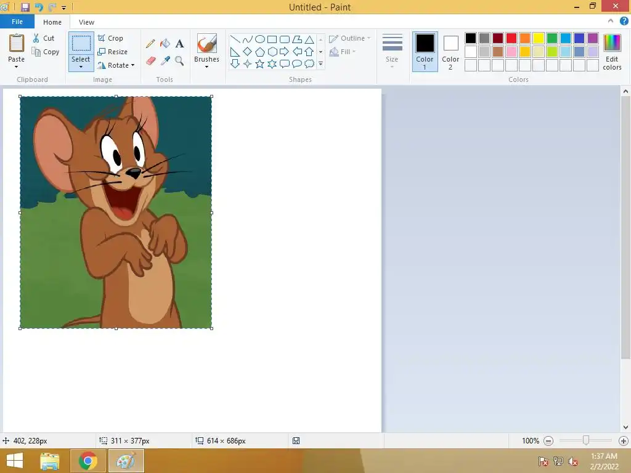Screen dimensions: 631x473
Task: Select the Magnifier tool
Action: coord(179,61)
